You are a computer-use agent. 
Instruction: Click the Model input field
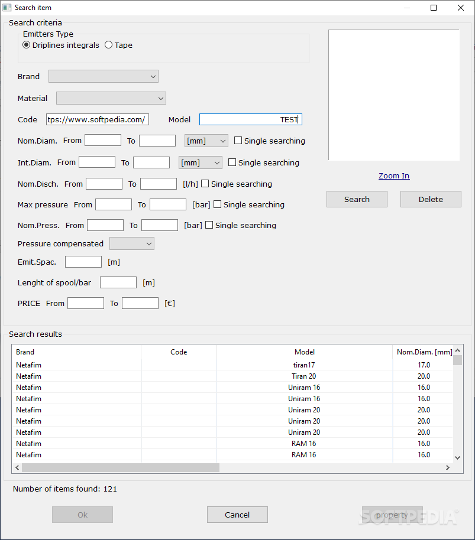point(251,119)
